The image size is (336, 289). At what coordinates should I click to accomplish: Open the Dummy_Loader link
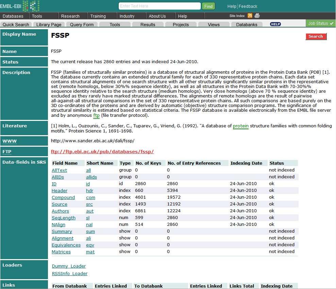coord(69,266)
